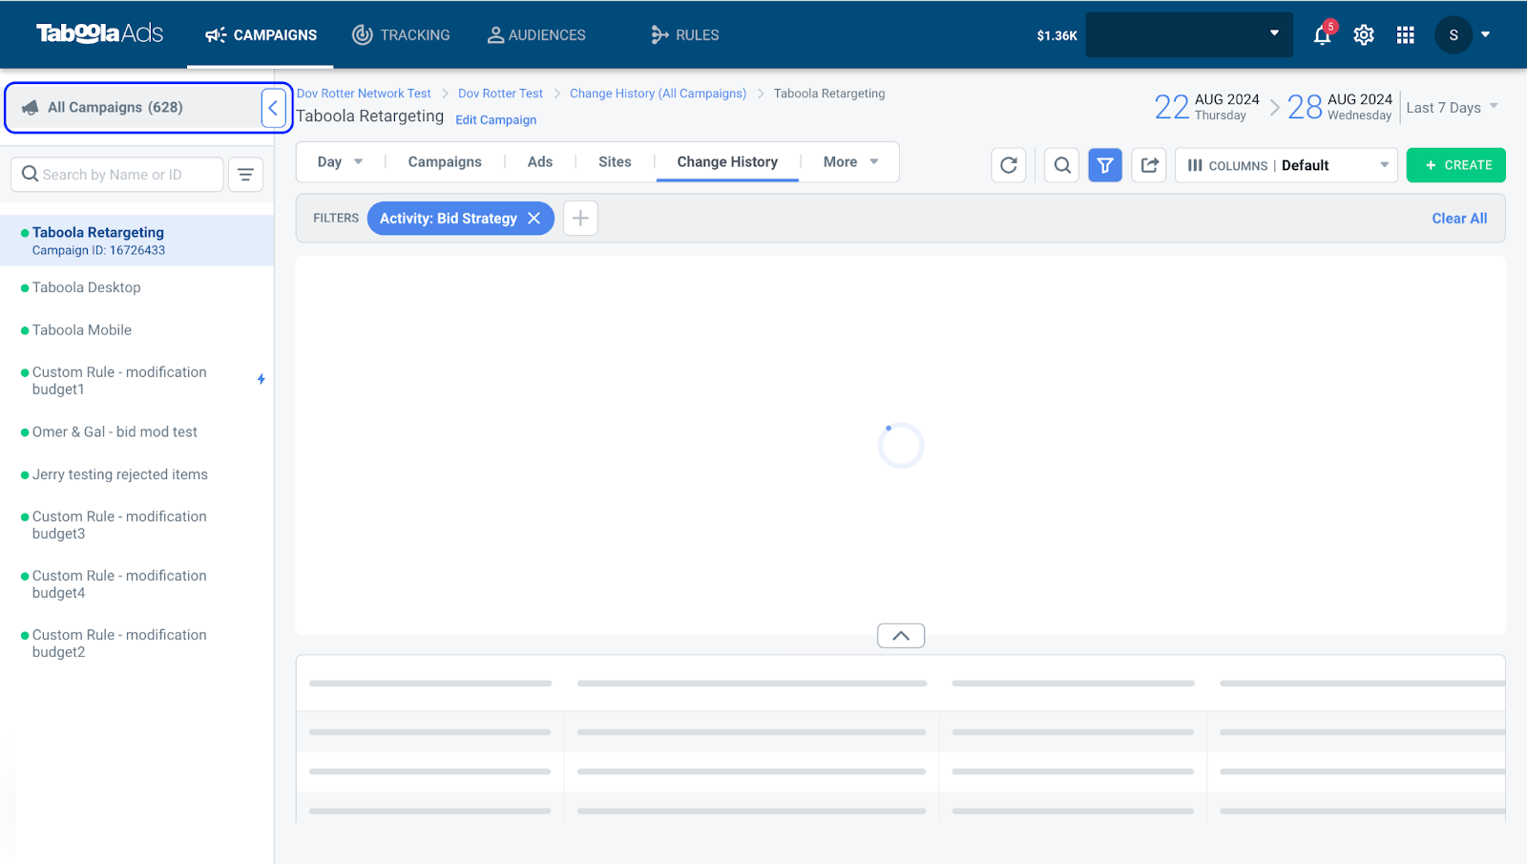
Task: Click the start date 22 Aug 2024
Action: 1207,107
